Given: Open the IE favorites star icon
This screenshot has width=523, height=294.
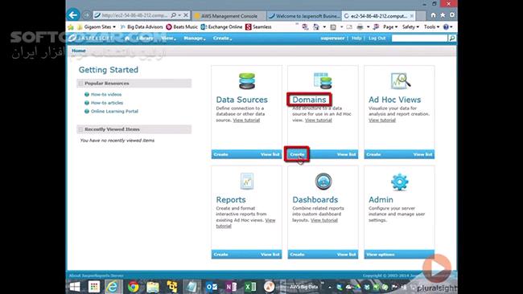Looking at the screenshot, I should click(x=443, y=15).
